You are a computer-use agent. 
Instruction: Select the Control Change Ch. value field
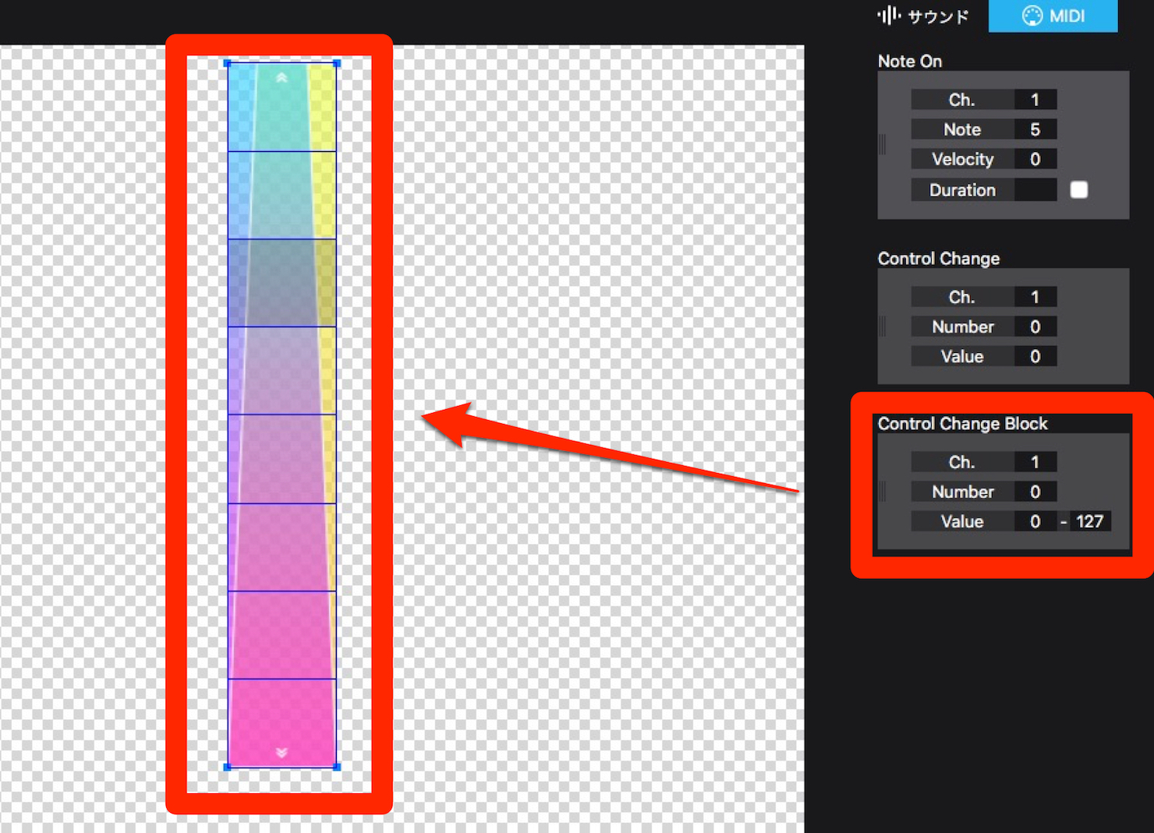click(1035, 297)
